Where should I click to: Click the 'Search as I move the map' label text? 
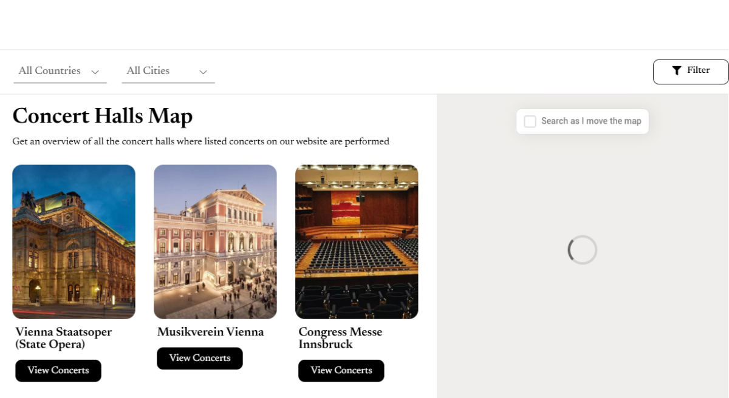[590, 121]
